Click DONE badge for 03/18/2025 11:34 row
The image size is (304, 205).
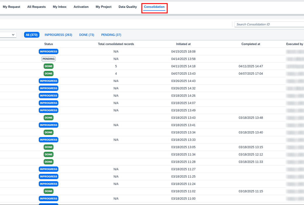click(x=49, y=154)
